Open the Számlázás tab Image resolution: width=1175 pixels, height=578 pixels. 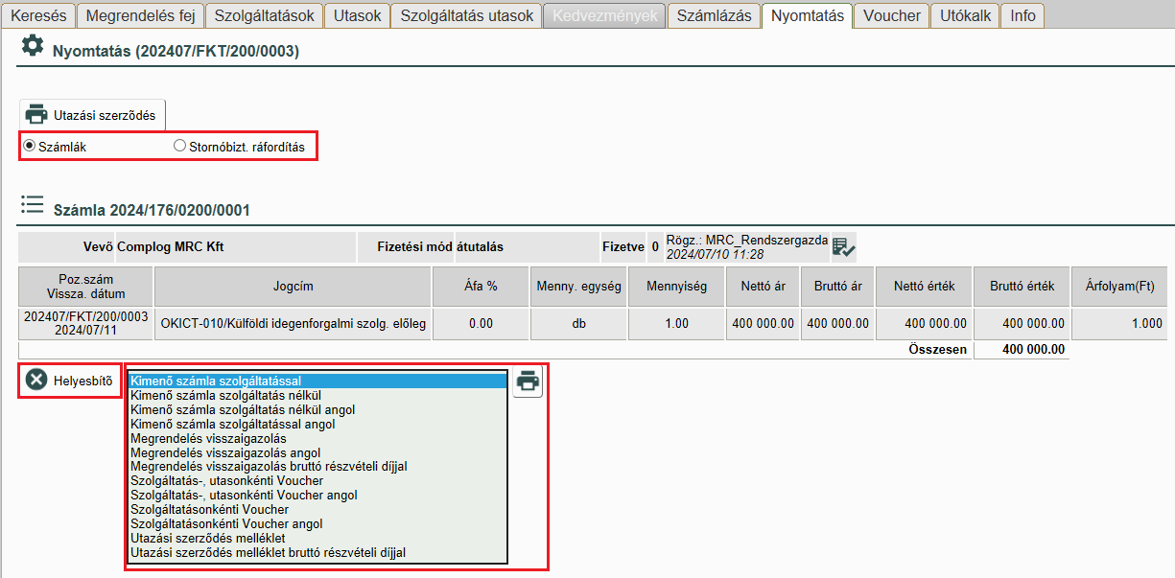[x=714, y=15]
